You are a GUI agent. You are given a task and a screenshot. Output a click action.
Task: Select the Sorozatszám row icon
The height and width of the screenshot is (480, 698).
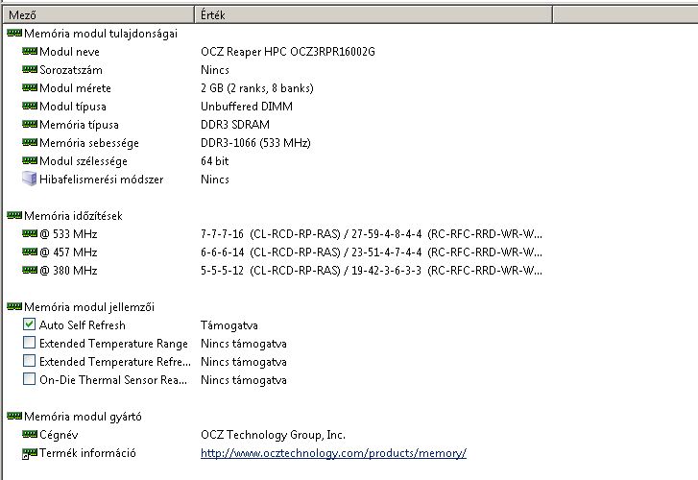click(30, 69)
